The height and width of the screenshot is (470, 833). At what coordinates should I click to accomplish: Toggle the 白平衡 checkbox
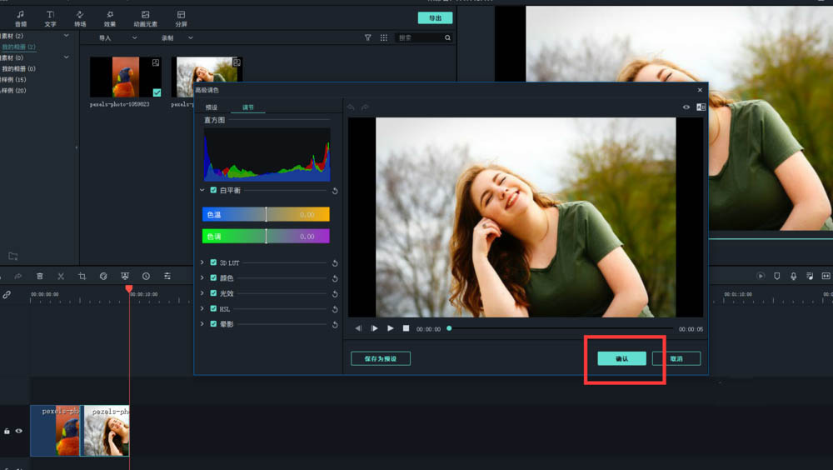(x=213, y=190)
